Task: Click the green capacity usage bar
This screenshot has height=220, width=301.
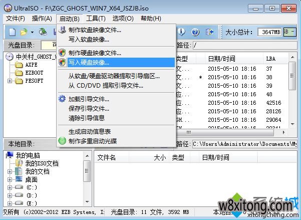Action: click(290, 32)
